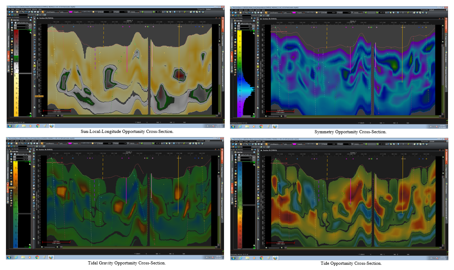
Task: Open File Explorer in Tidal Gravity taskbar
Action: click(x=23, y=257)
